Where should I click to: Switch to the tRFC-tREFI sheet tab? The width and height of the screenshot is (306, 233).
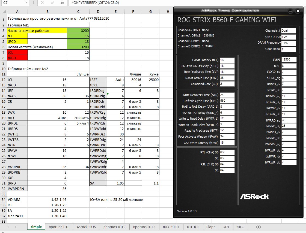tap(171, 227)
